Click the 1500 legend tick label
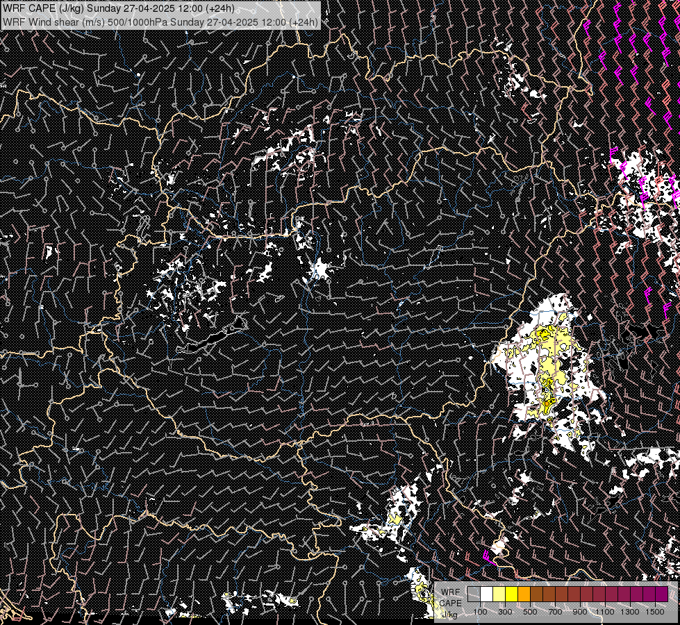Screen dimensions: 680x625 pos(655,612)
